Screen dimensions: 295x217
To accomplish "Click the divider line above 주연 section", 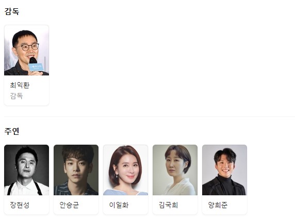I will pyautogui.click(x=150, y=117).
